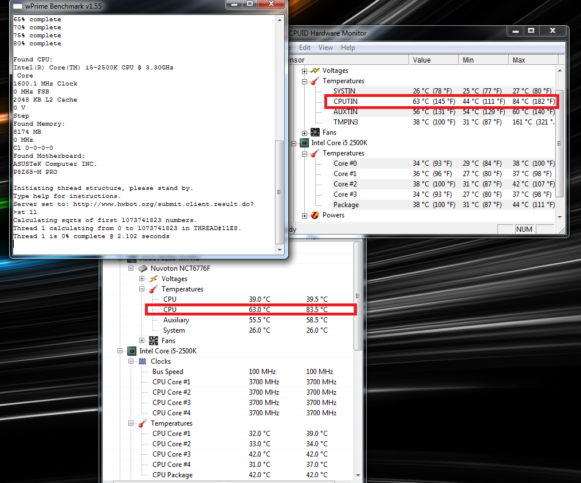Collapse the Temperatures node containing SYSTIN
Viewport: 581px width, 483px height.
pos(304,81)
